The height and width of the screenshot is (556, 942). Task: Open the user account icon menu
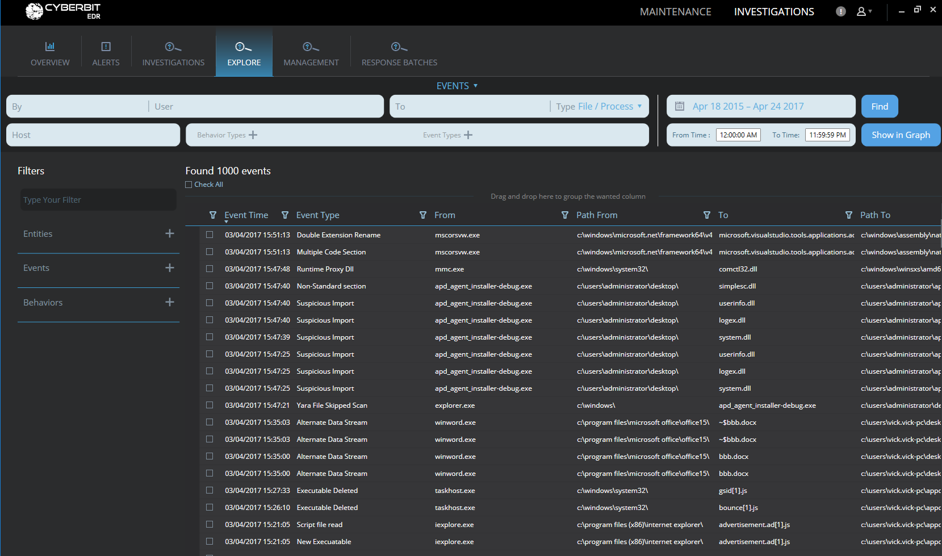(863, 12)
